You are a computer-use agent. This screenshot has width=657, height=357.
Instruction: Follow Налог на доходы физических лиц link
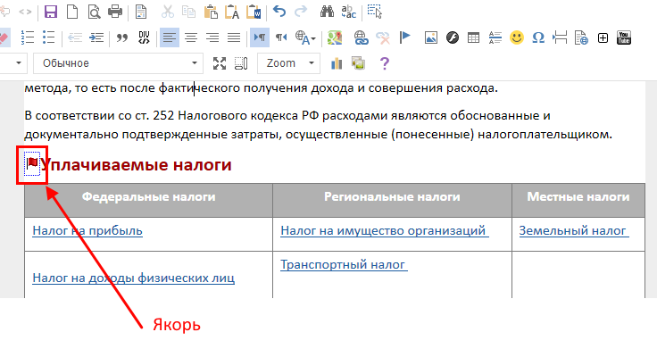pyautogui.click(x=134, y=278)
